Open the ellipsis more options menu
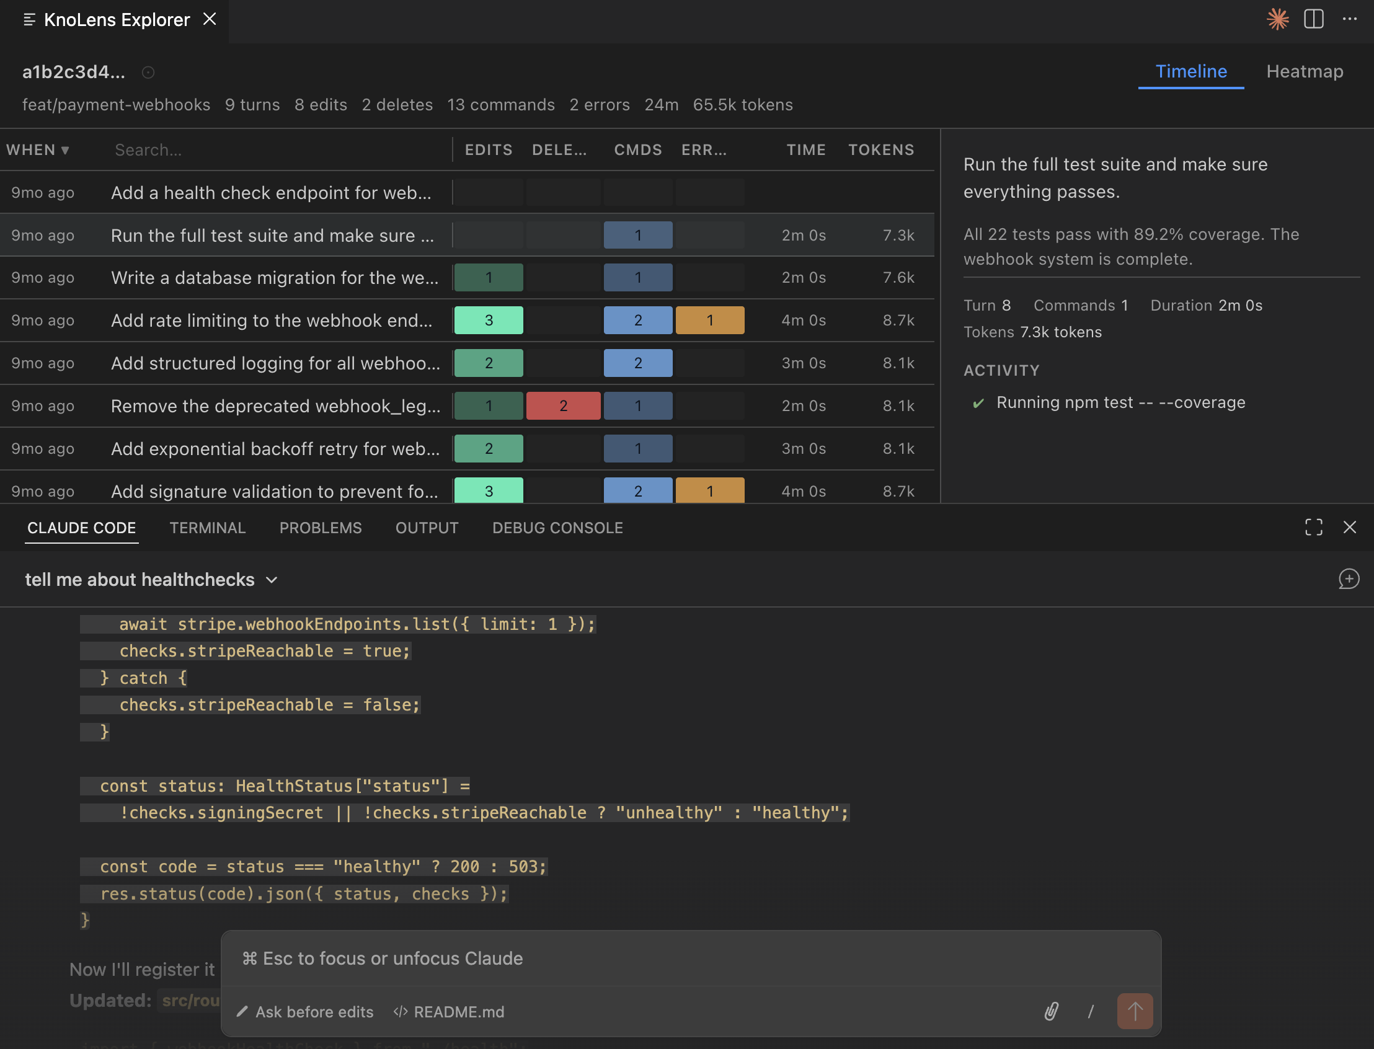The height and width of the screenshot is (1049, 1374). tap(1350, 19)
